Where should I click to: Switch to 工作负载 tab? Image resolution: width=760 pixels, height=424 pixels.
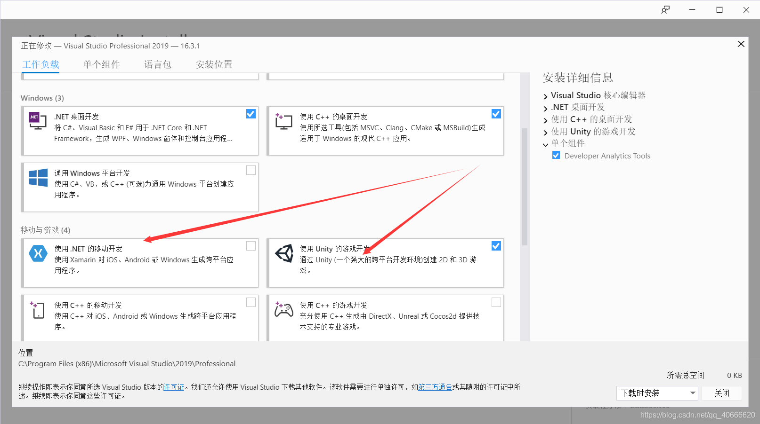(41, 64)
